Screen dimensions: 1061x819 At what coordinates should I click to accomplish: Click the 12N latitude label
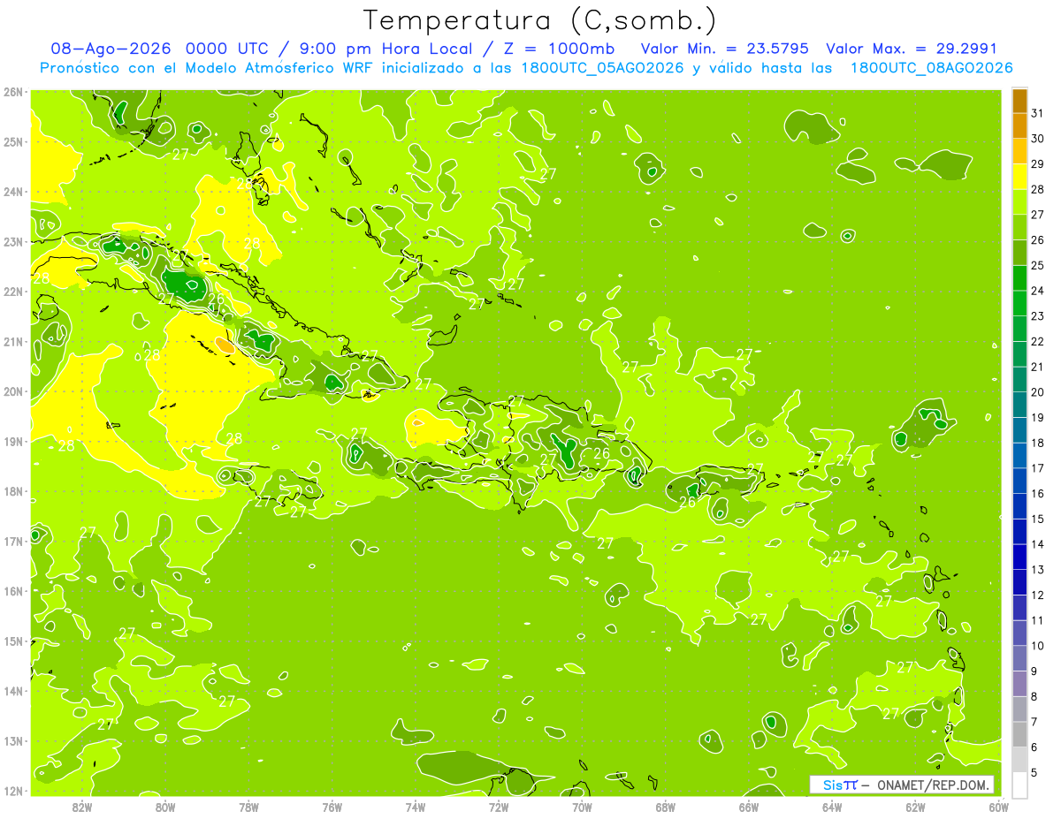point(12,792)
